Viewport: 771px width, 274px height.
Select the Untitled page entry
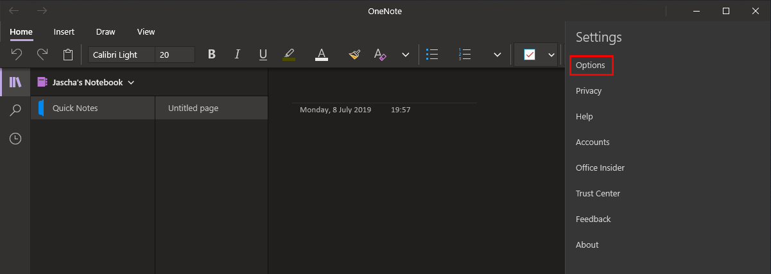pyautogui.click(x=211, y=108)
